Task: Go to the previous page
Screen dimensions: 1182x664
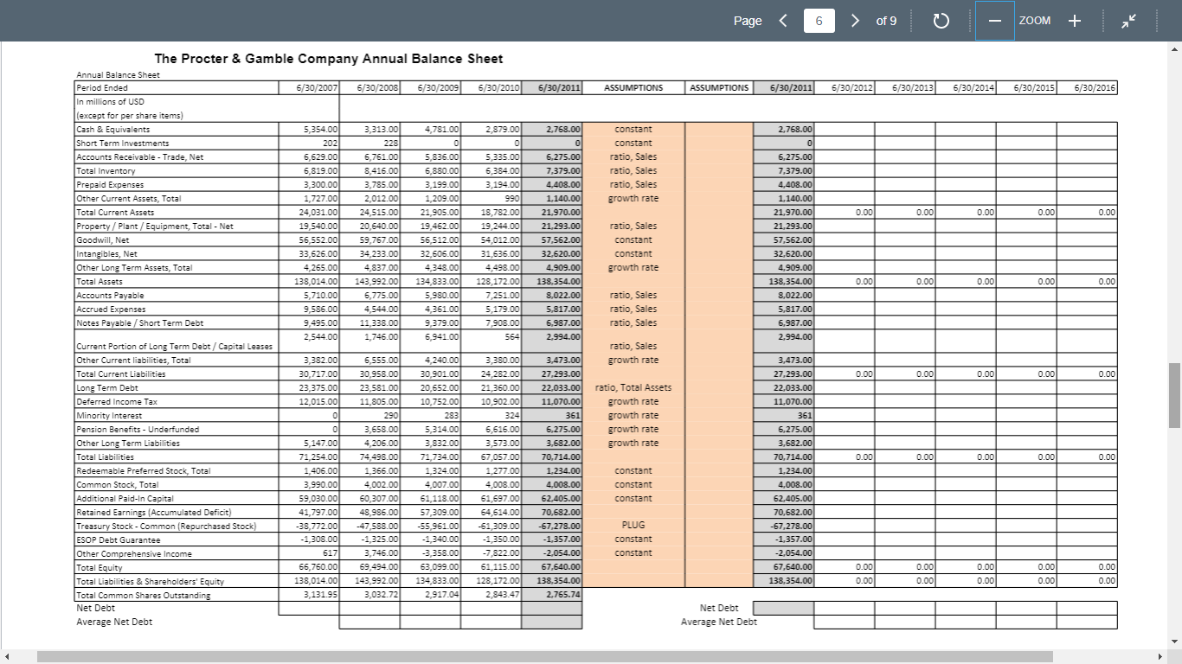Action: click(784, 20)
